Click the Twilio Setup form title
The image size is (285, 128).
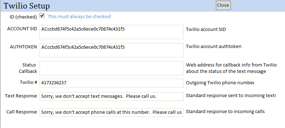click(27, 6)
